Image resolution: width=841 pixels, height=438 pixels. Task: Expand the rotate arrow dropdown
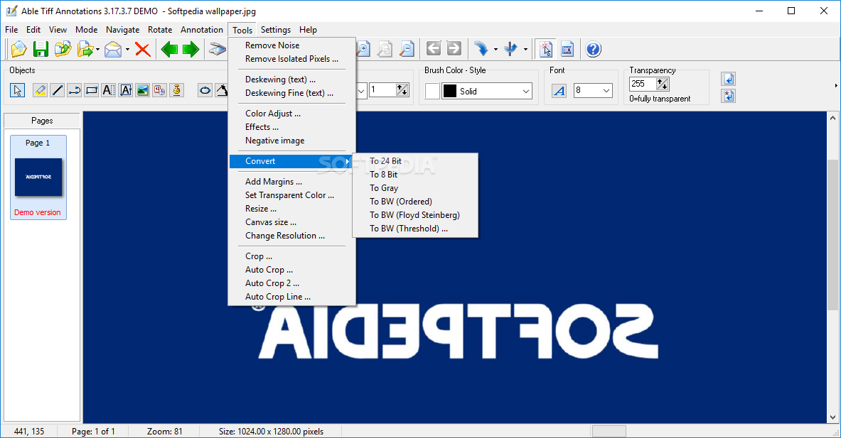pos(496,50)
